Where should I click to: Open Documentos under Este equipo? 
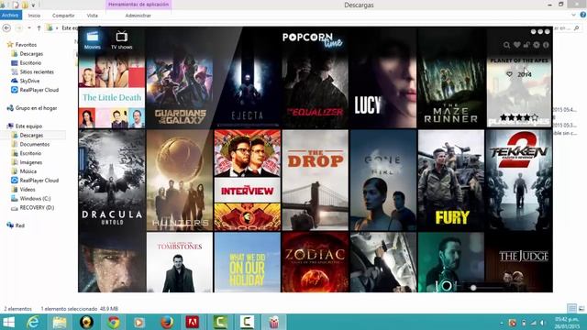tap(35, 145)
